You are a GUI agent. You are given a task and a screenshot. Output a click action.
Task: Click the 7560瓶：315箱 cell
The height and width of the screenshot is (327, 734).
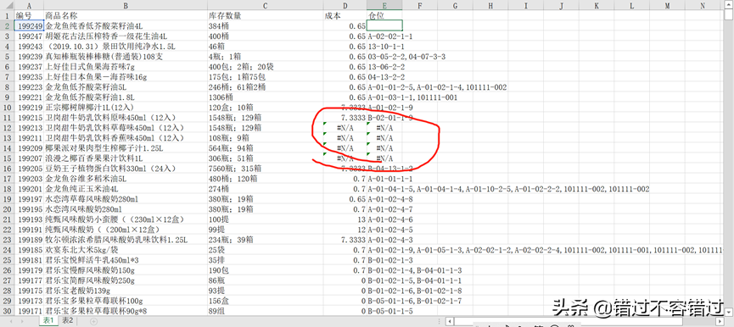pos(265,169)
